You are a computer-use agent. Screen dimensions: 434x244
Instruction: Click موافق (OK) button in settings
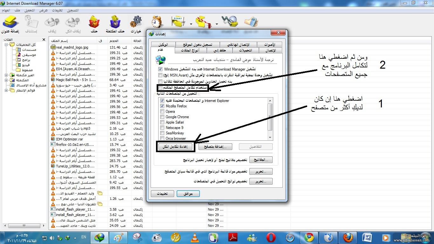click(x=188, y=193)
